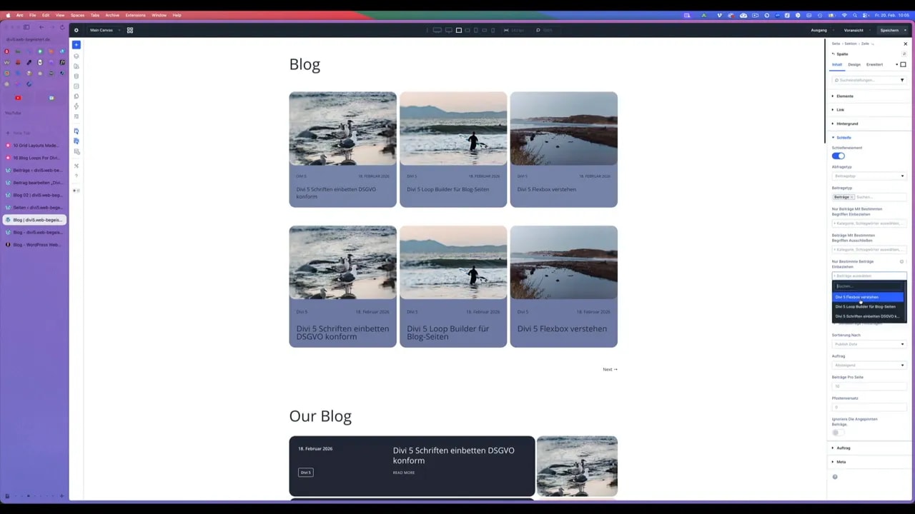
Task: Open the canvas grid view icon
Action: pos(130,30)
